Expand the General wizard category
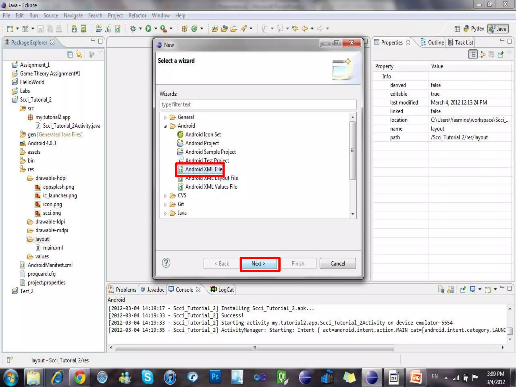Viewport: 516px width, 387px height. coord(165,117)
